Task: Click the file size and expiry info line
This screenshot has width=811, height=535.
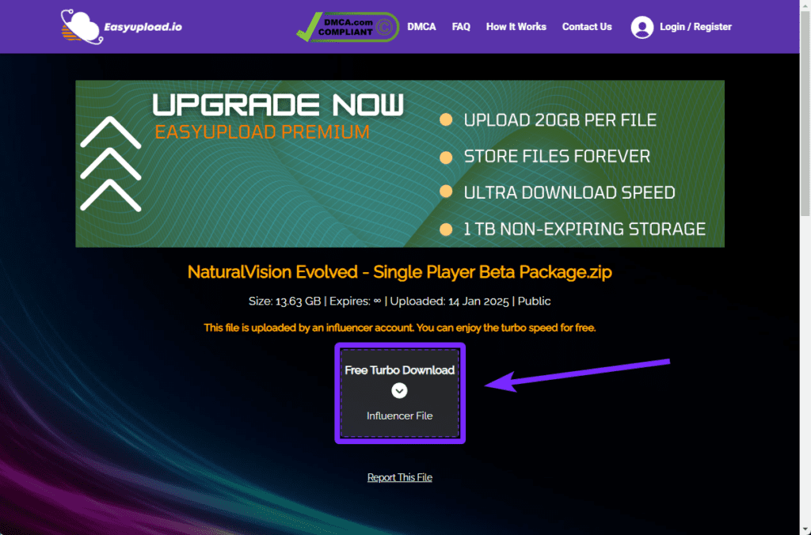Action: (x=399, y=302)
